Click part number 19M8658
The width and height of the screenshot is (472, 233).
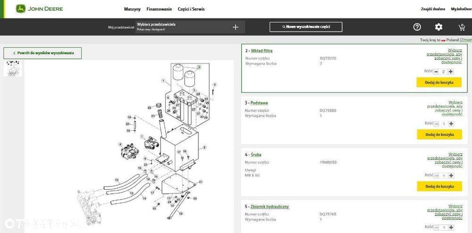pos(328,162)
